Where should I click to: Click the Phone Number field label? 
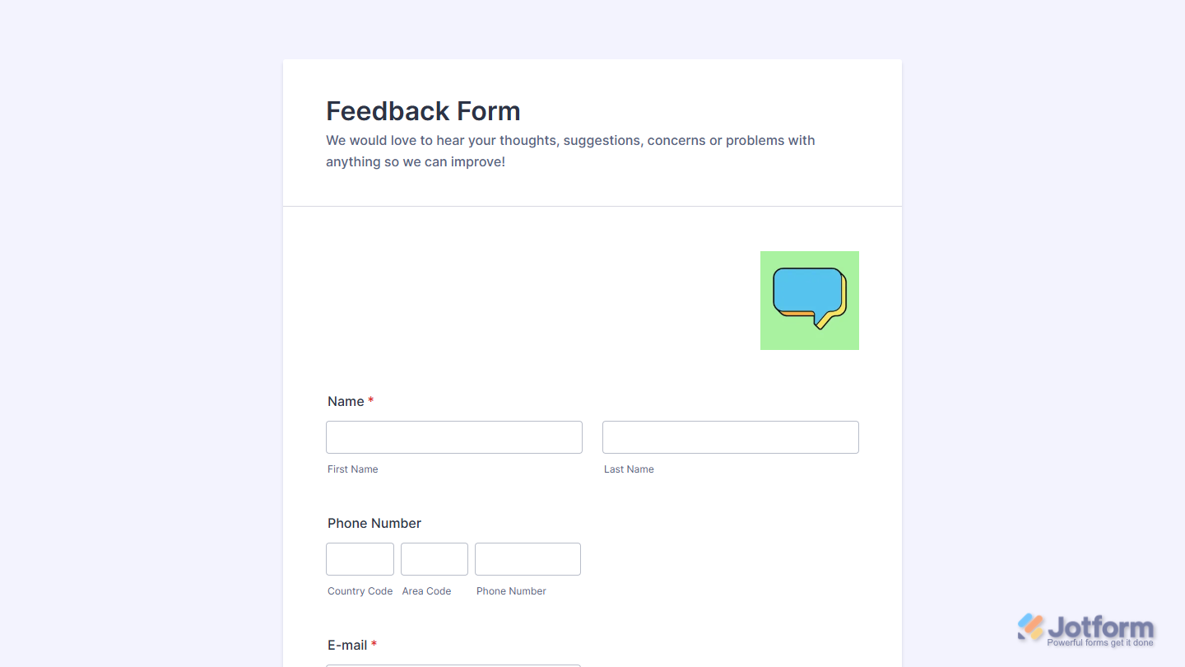pyautogui.click(x=374, y=523)
